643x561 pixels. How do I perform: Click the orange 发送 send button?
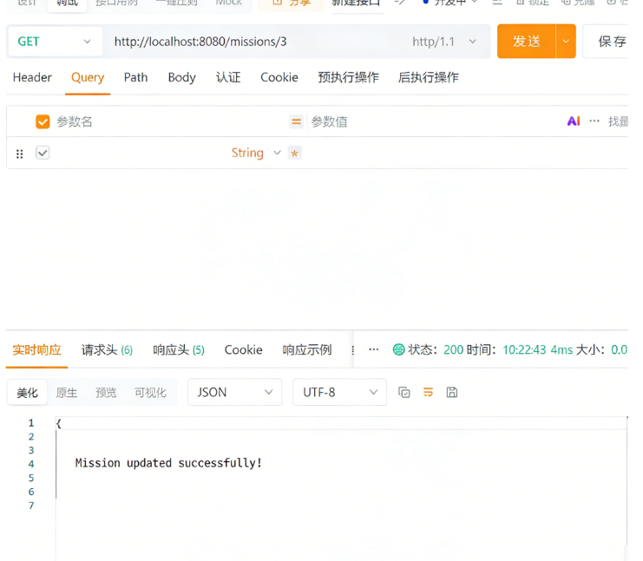pos(527,41)
